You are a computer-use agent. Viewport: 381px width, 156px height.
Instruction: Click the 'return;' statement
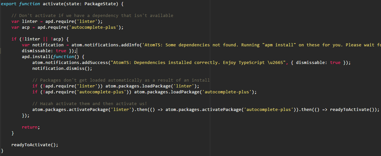click(31, 127)
